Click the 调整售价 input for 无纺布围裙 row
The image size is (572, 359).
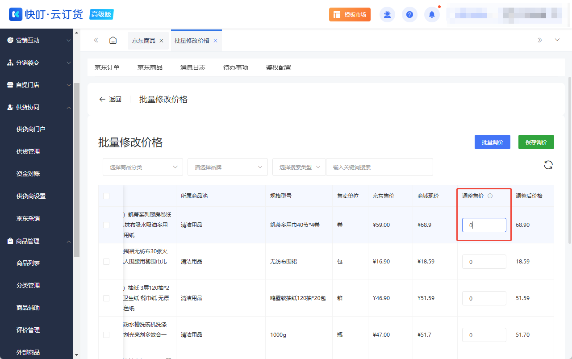point(484,262)
